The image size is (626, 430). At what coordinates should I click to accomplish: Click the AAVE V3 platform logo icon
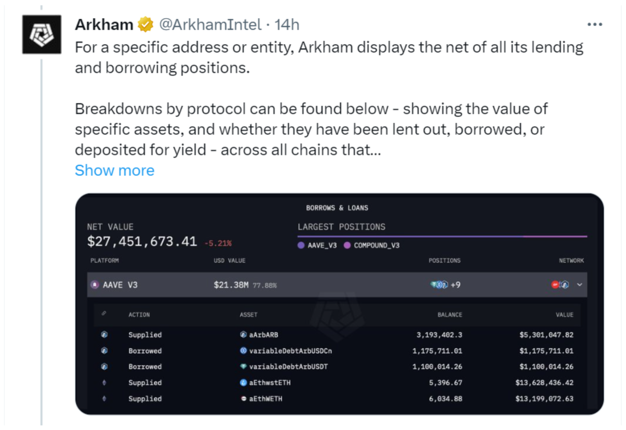(95, 285)
